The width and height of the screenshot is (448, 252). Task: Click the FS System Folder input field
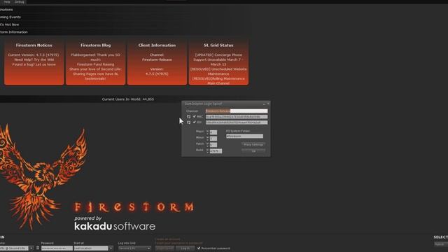[x=244, y=136]
